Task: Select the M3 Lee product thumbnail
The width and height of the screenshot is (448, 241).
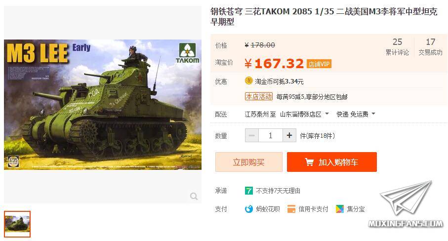Action: tap(17, 224)
